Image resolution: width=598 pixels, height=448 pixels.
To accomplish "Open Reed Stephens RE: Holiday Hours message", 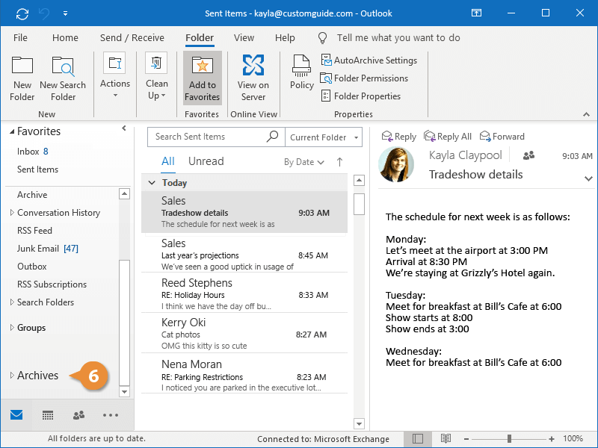I will (244, 293).
